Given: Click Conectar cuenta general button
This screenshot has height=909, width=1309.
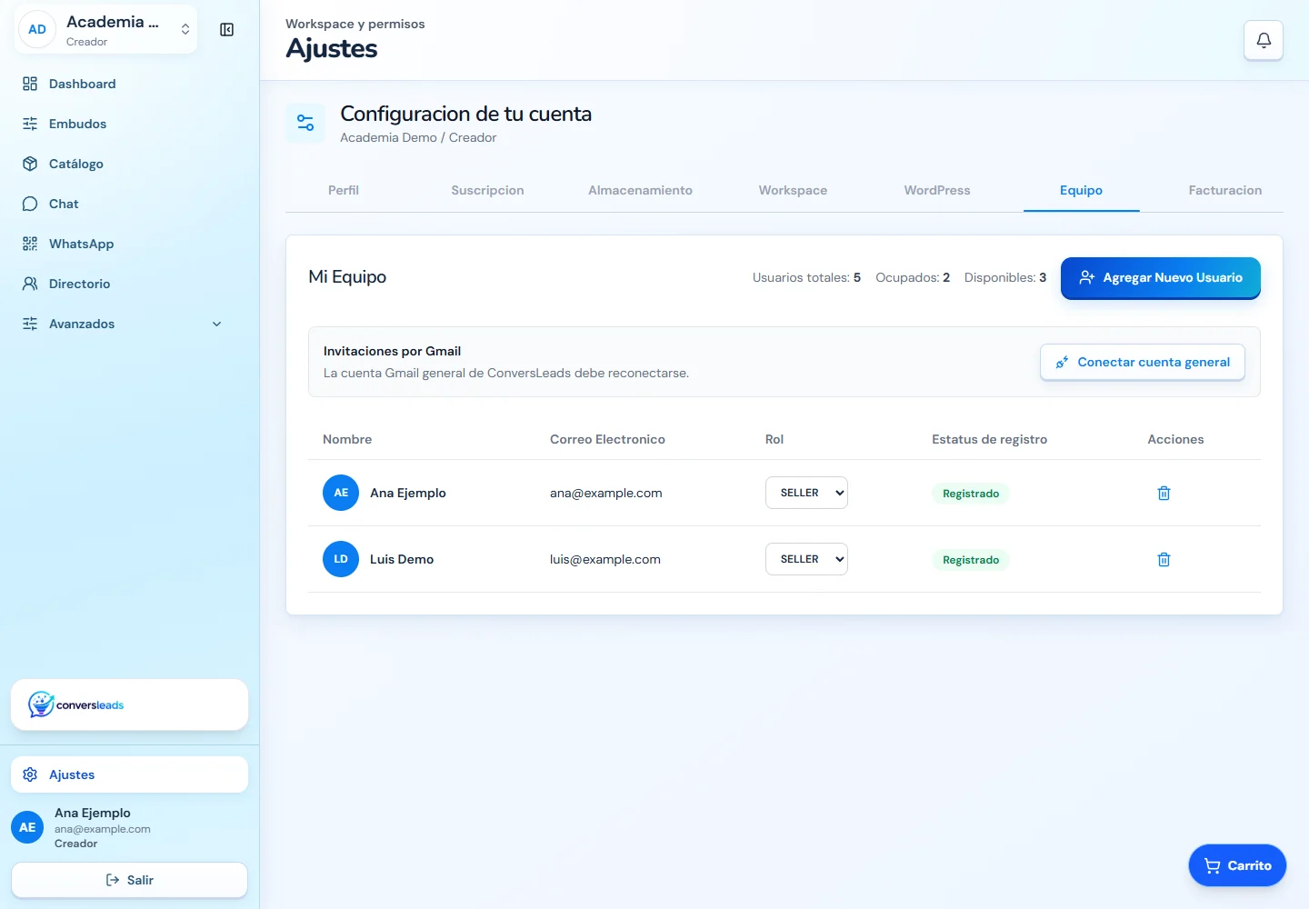Looking at the screenshot, I should click(x=1143, y=362).
